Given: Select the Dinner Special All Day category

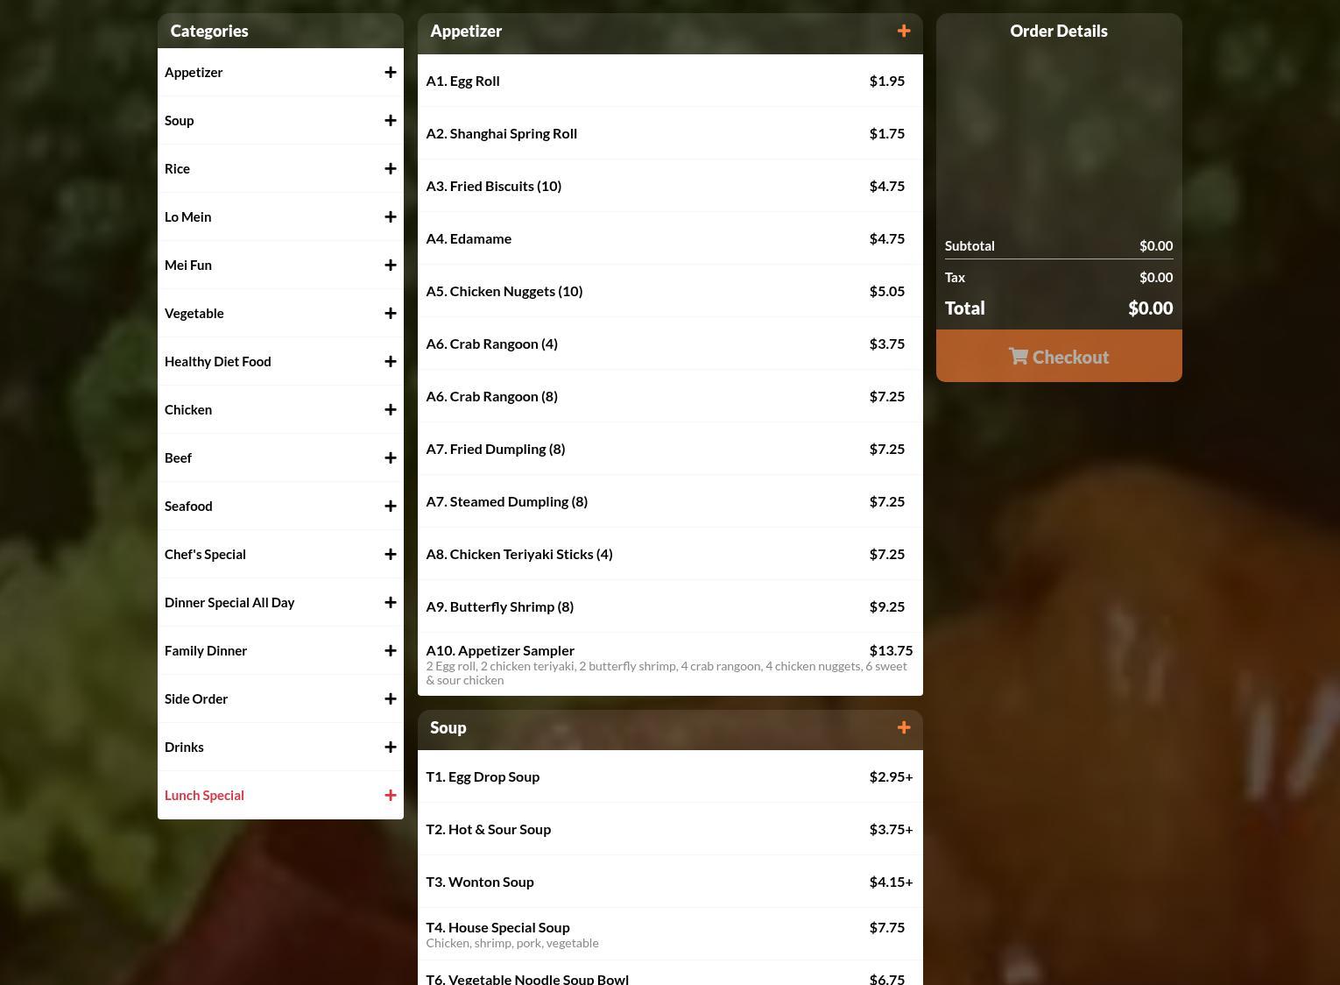Looking at the screenshot, I should [280, 602].
